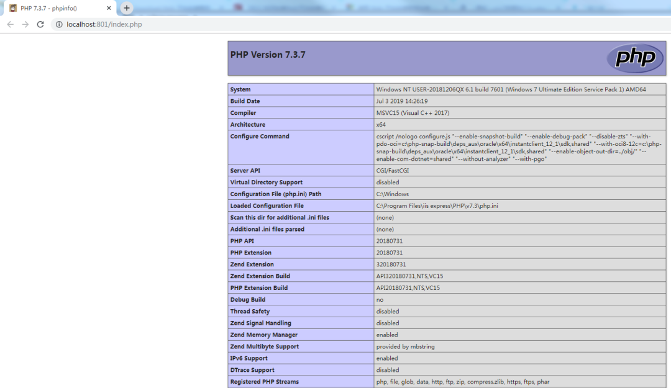Click the Architecture label
This screenshot has width=671, height=388.
point(248,125)
